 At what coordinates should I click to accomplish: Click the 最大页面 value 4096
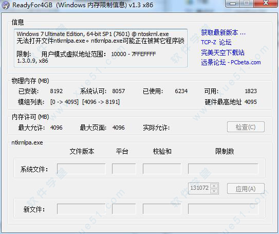119,128
